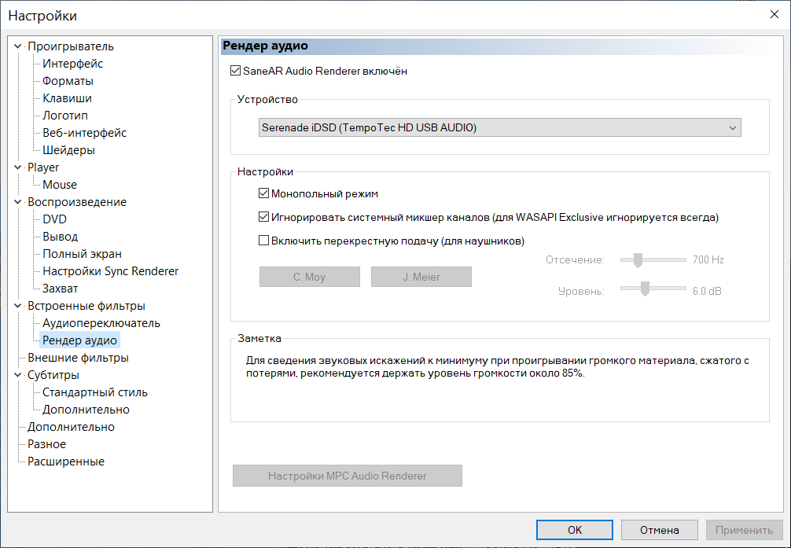Click the C. Moy preset button
Screen dimensions: 791x548
pos(309,278)
